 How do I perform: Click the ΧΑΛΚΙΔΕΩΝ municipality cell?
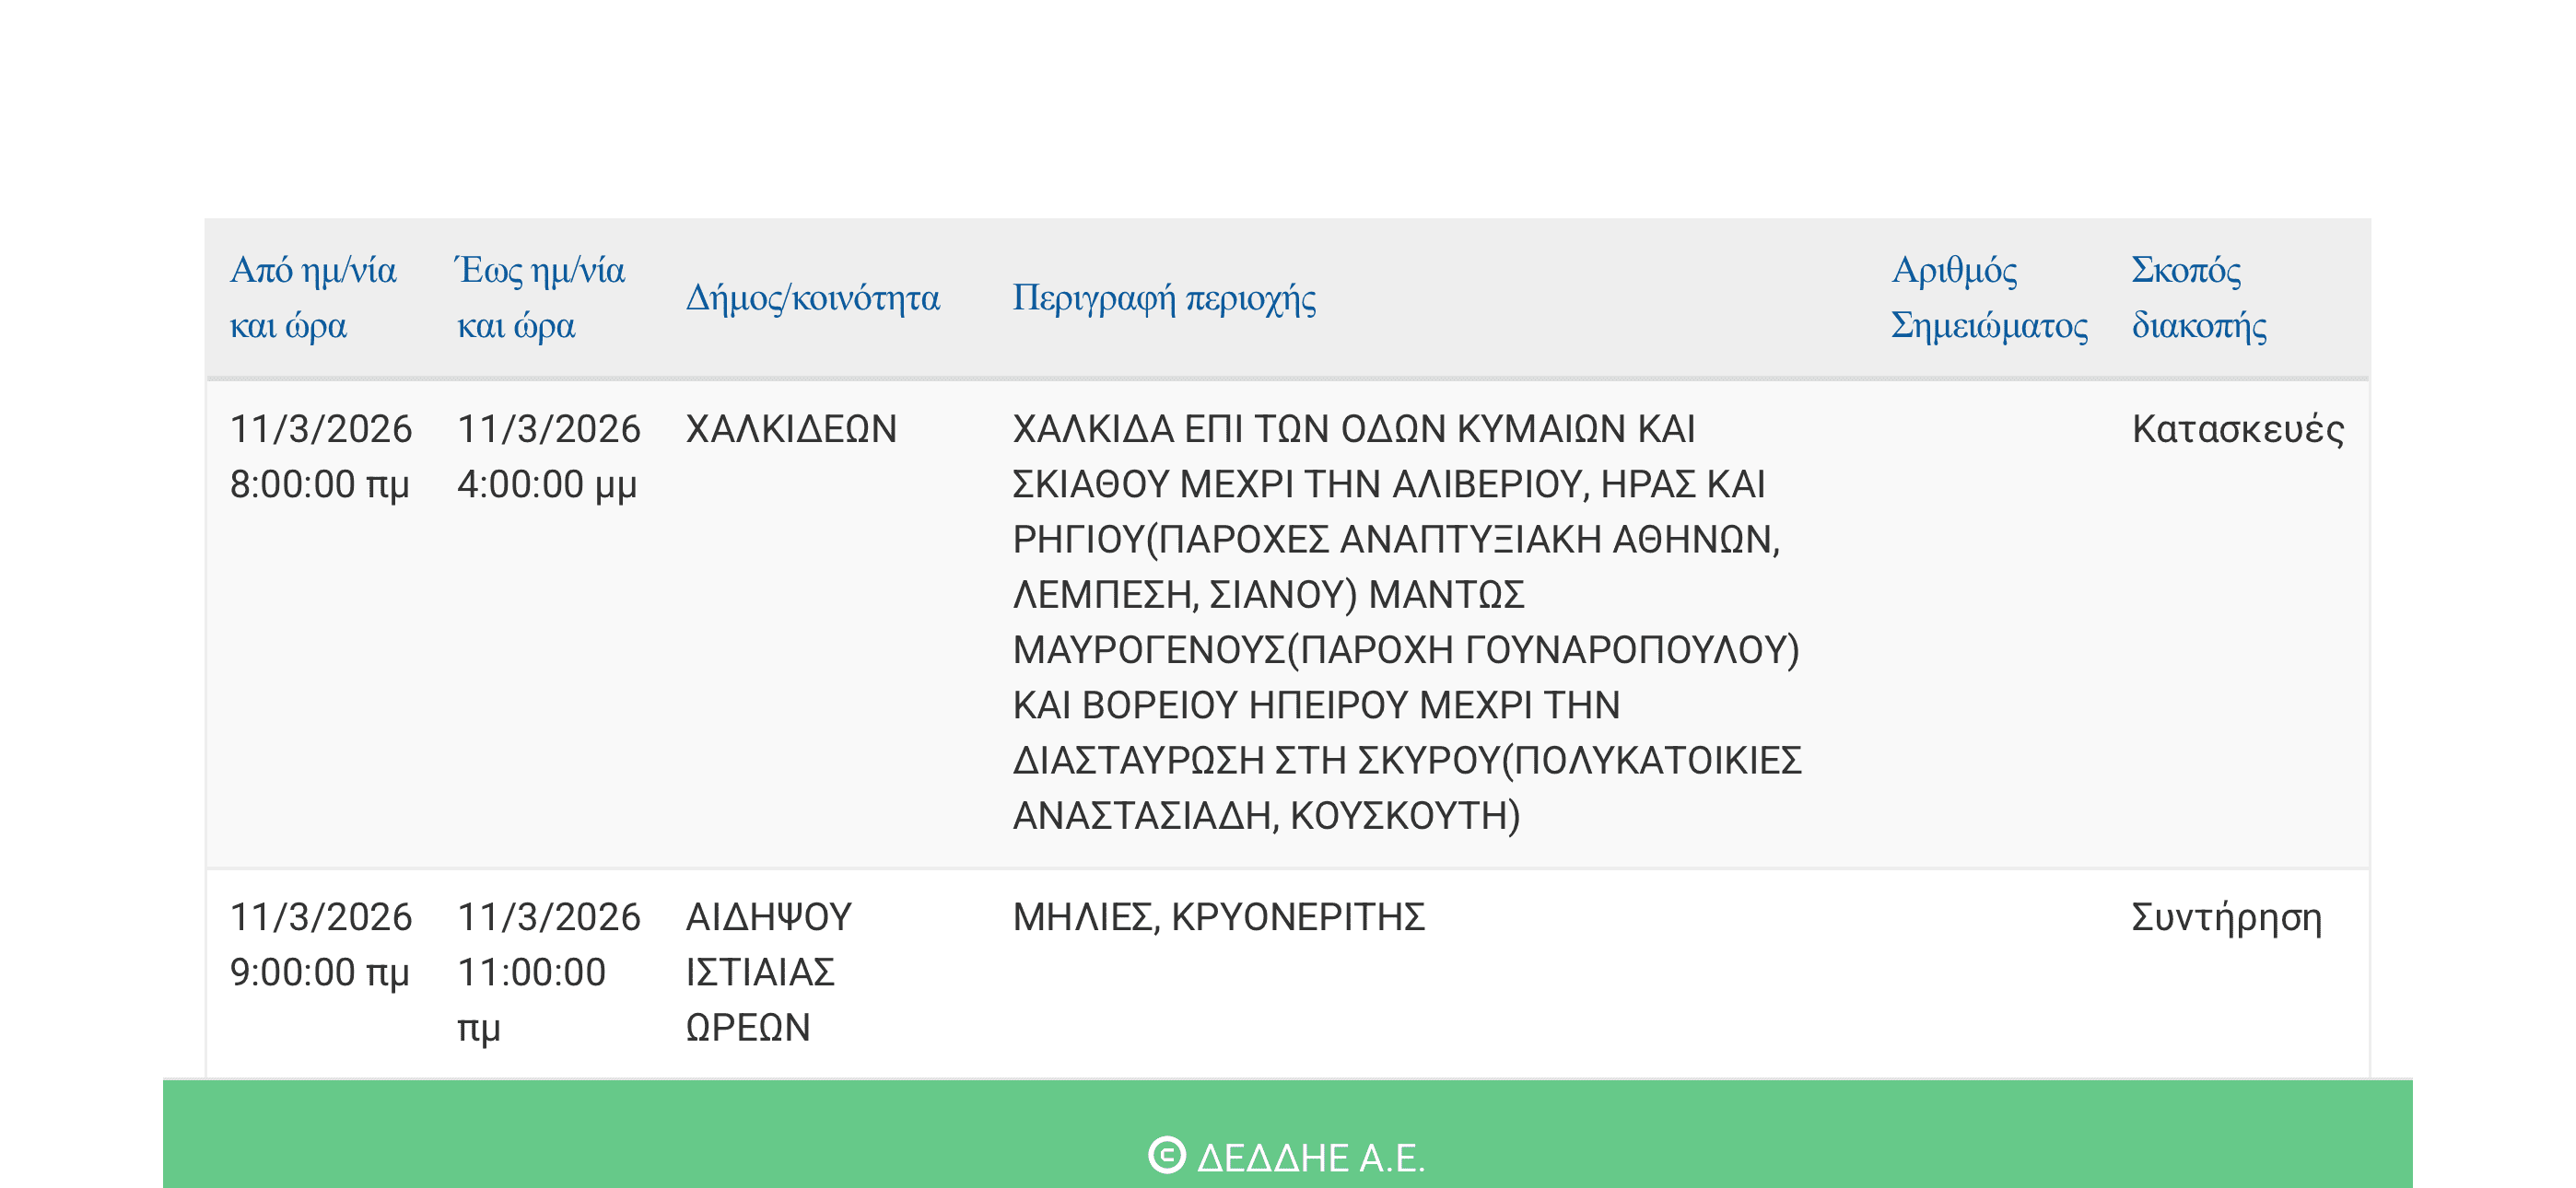(791, 429)
